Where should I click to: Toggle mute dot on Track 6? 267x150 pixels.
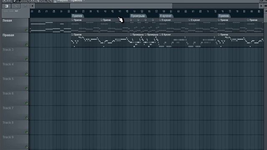pos(26,103)
